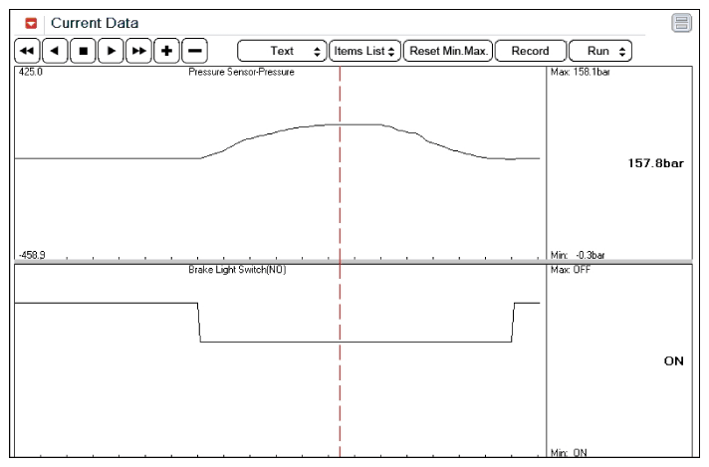The image size is (709, 467).
Task: Step backward with the single left arrow button
Action: point(55,51)
